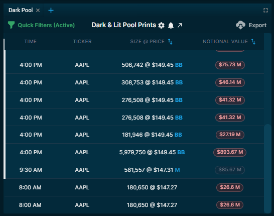Click Quick Filters (Active) label
The image size is (274, 216).
pos(46,25)
